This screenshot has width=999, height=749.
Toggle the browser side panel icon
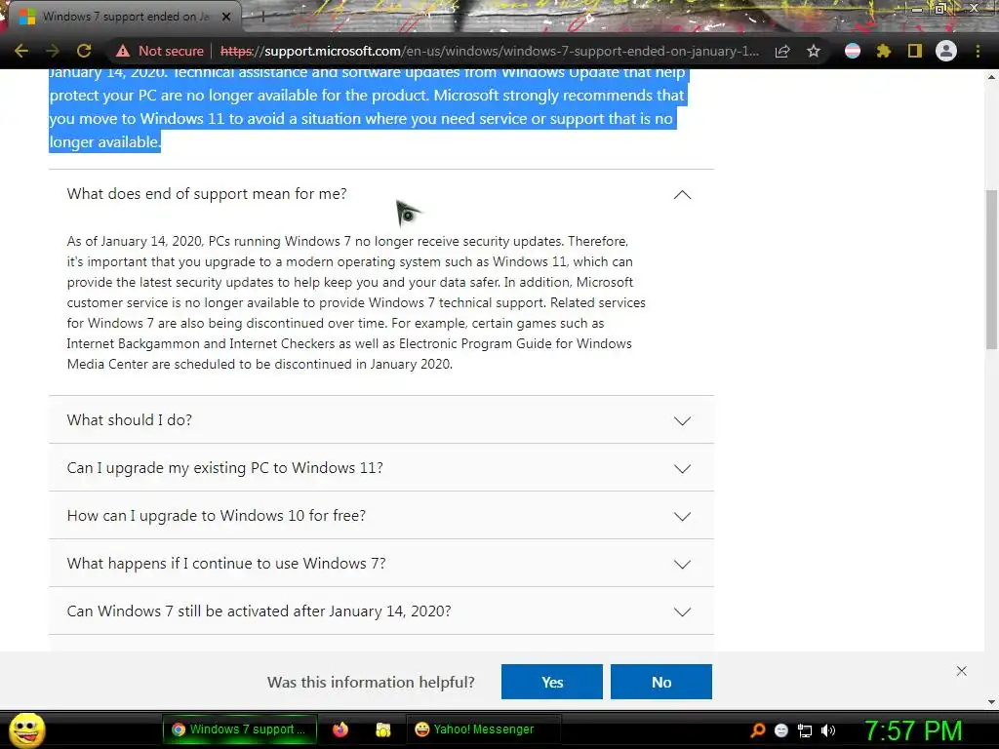click(915, 51)
